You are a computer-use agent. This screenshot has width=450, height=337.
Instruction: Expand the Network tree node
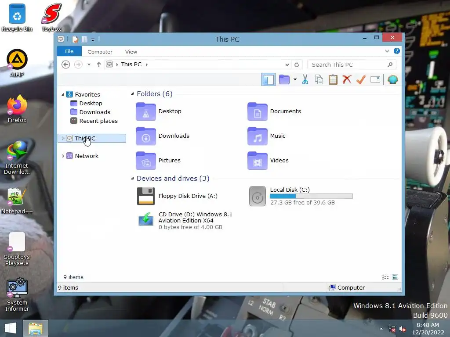tap(63, 156)
